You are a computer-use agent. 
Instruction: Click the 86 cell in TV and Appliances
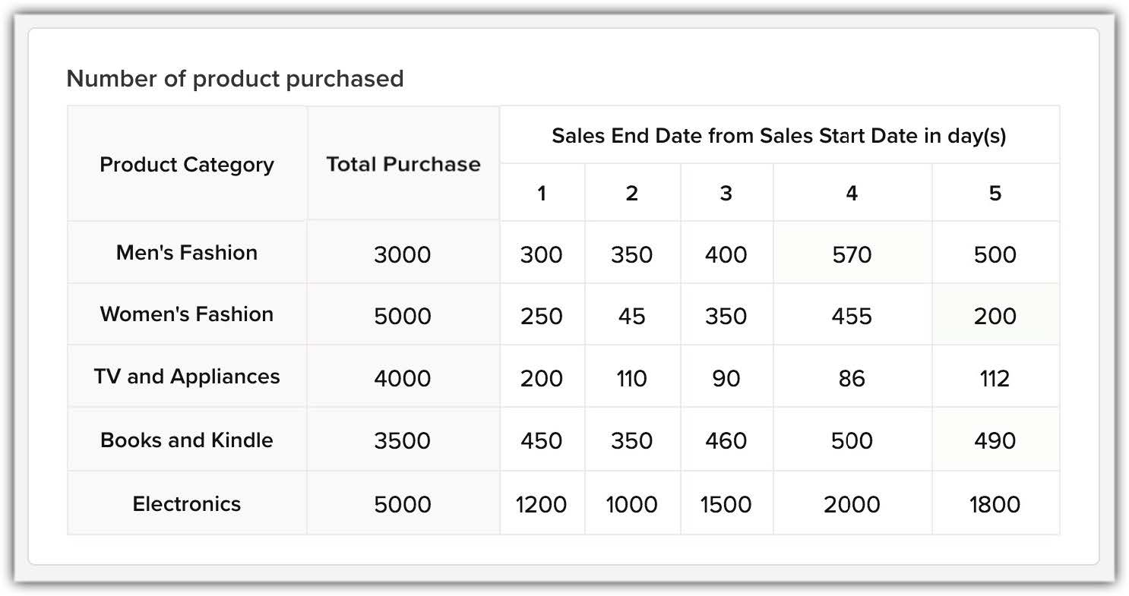[x=852, y=378]
